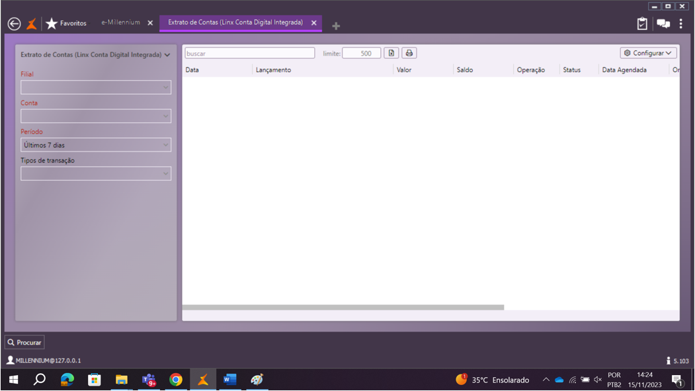
Task: Open the Millennium home logo icon
Action: (32, 24)
